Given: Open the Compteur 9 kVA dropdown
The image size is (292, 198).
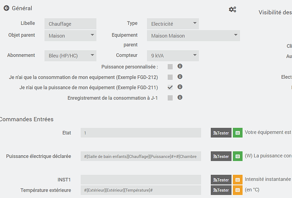Looking at the screenshot, I should 173,55.
